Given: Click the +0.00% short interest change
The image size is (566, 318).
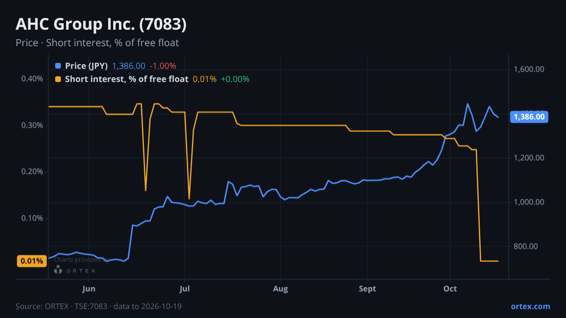Looking at the screenshot, I should click(x=235, y=79).
